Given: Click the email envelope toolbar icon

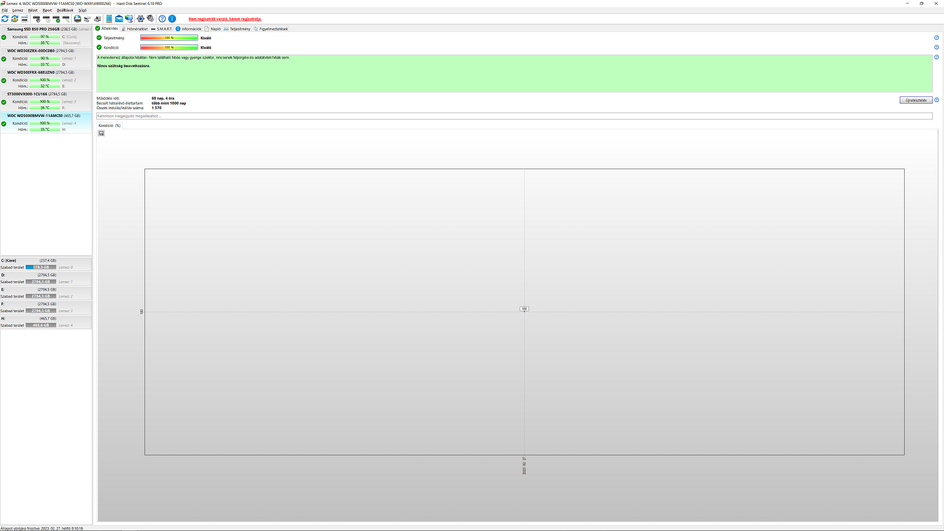Looking at the screenshot, I should (x=119, y=19).
